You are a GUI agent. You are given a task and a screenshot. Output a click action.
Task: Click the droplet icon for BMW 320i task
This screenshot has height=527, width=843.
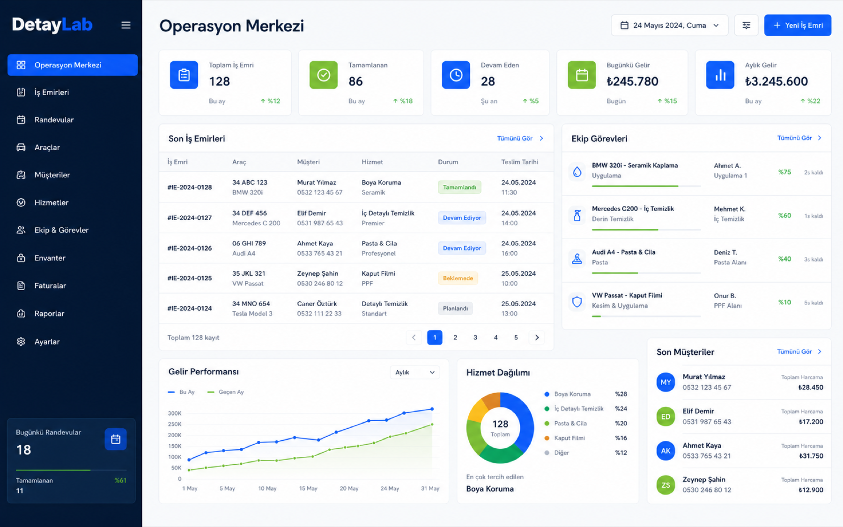(577, 172)
